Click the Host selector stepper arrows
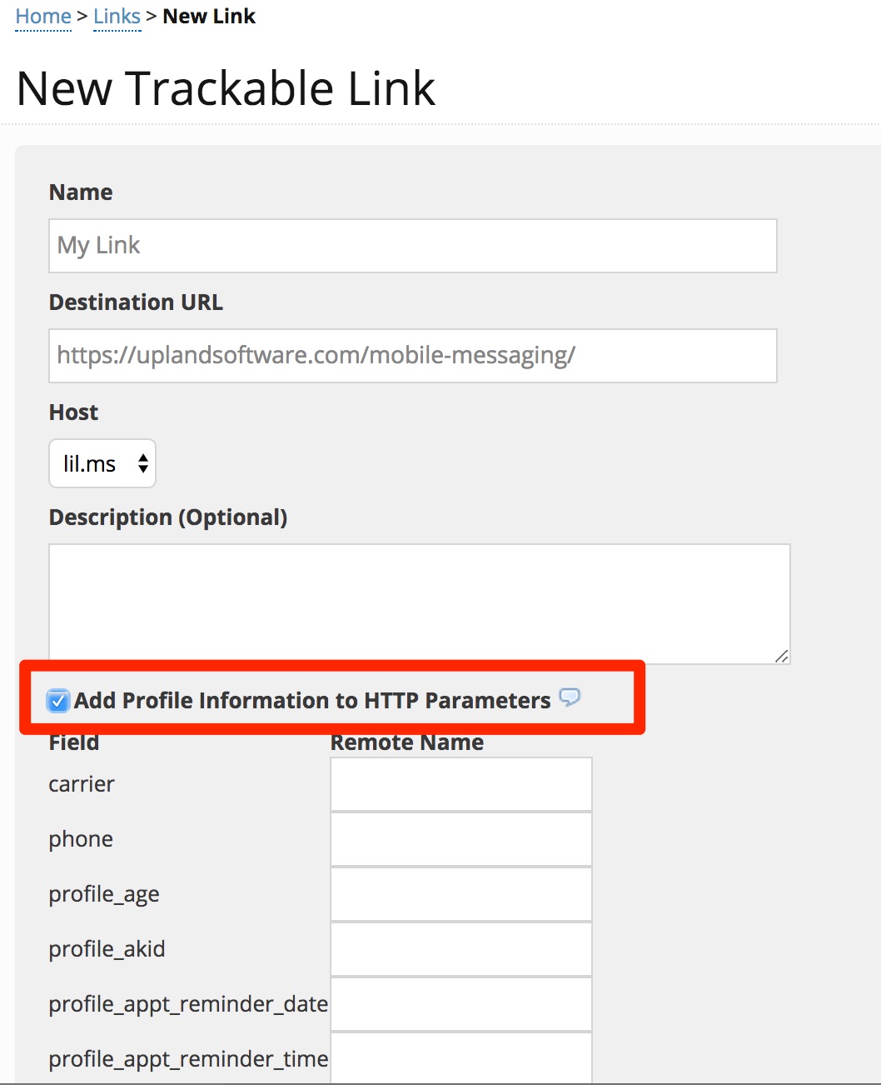Viewport: 881px width, 1085px height. point(142,463)
